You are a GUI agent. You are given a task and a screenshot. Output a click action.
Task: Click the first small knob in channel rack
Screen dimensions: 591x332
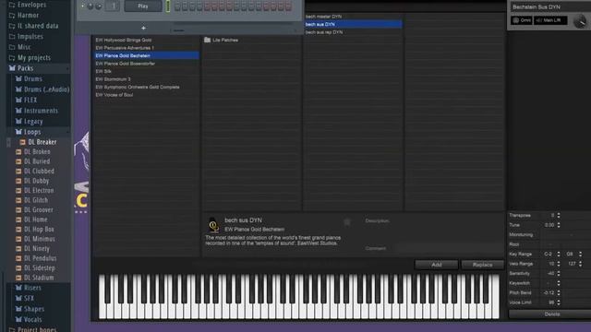(90, 6)
